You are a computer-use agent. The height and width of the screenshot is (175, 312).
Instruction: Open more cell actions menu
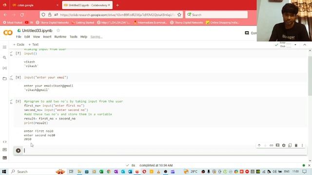coord(302,145)
